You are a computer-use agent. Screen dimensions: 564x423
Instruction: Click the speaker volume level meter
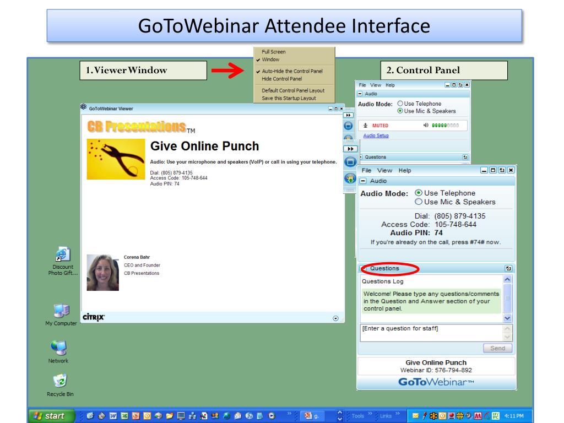(445, 125)
